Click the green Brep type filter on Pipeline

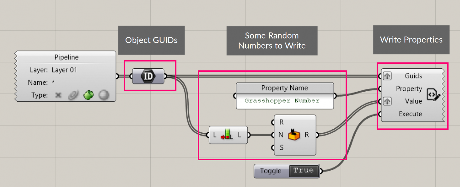pos(88,95)
